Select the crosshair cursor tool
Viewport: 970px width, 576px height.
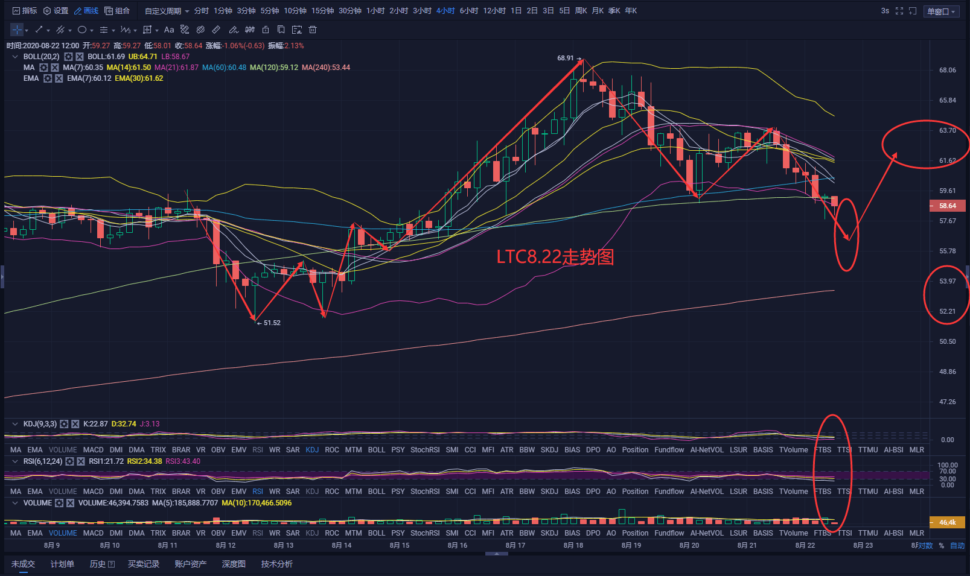pyautogui.click(x=17, y=30)
